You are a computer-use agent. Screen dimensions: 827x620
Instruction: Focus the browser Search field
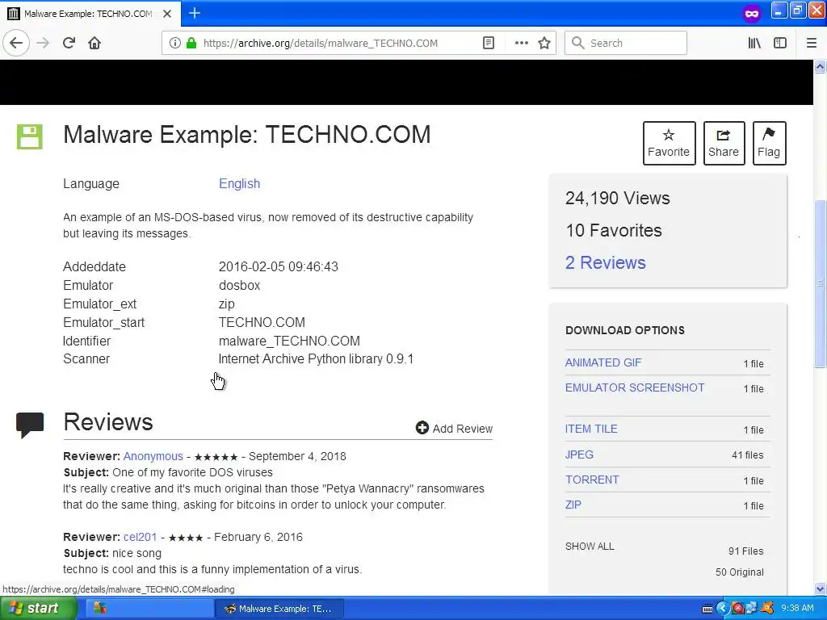[x=626, y=43]
